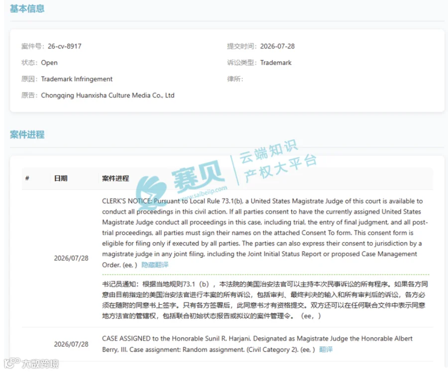Click the litigation type value Trademark
This screenshot has width=448, height=372.
pos(276,63)
